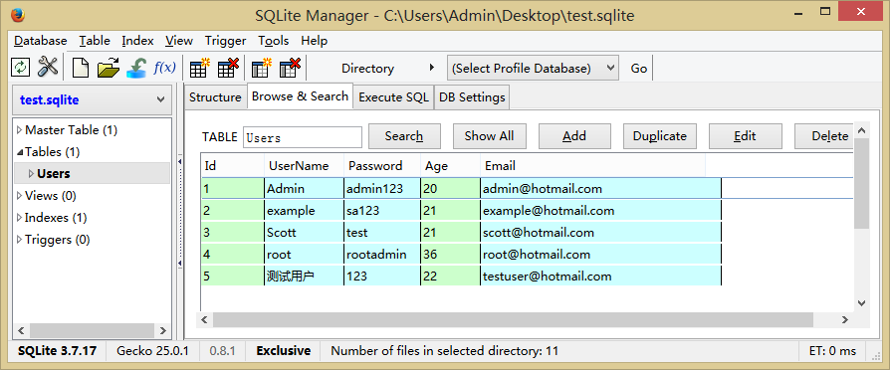
Task: Sort by the Id column header
Action: click(233, 166)
